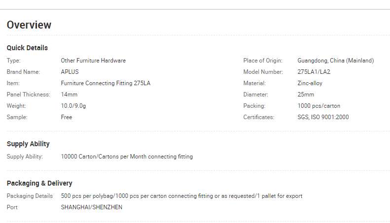Click the Overview heading
This screenshot has height=223, width=390.
(x=29, y=25)
